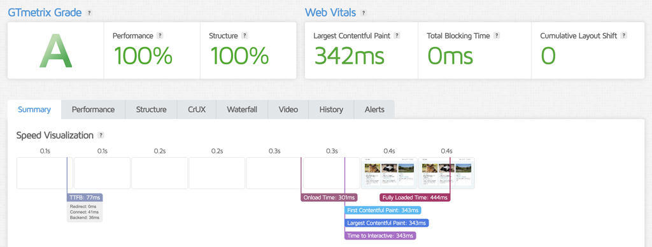Open Cumulative Layout Shift help icon
This screenshot has height=247, width=652.
pos(624,36)
